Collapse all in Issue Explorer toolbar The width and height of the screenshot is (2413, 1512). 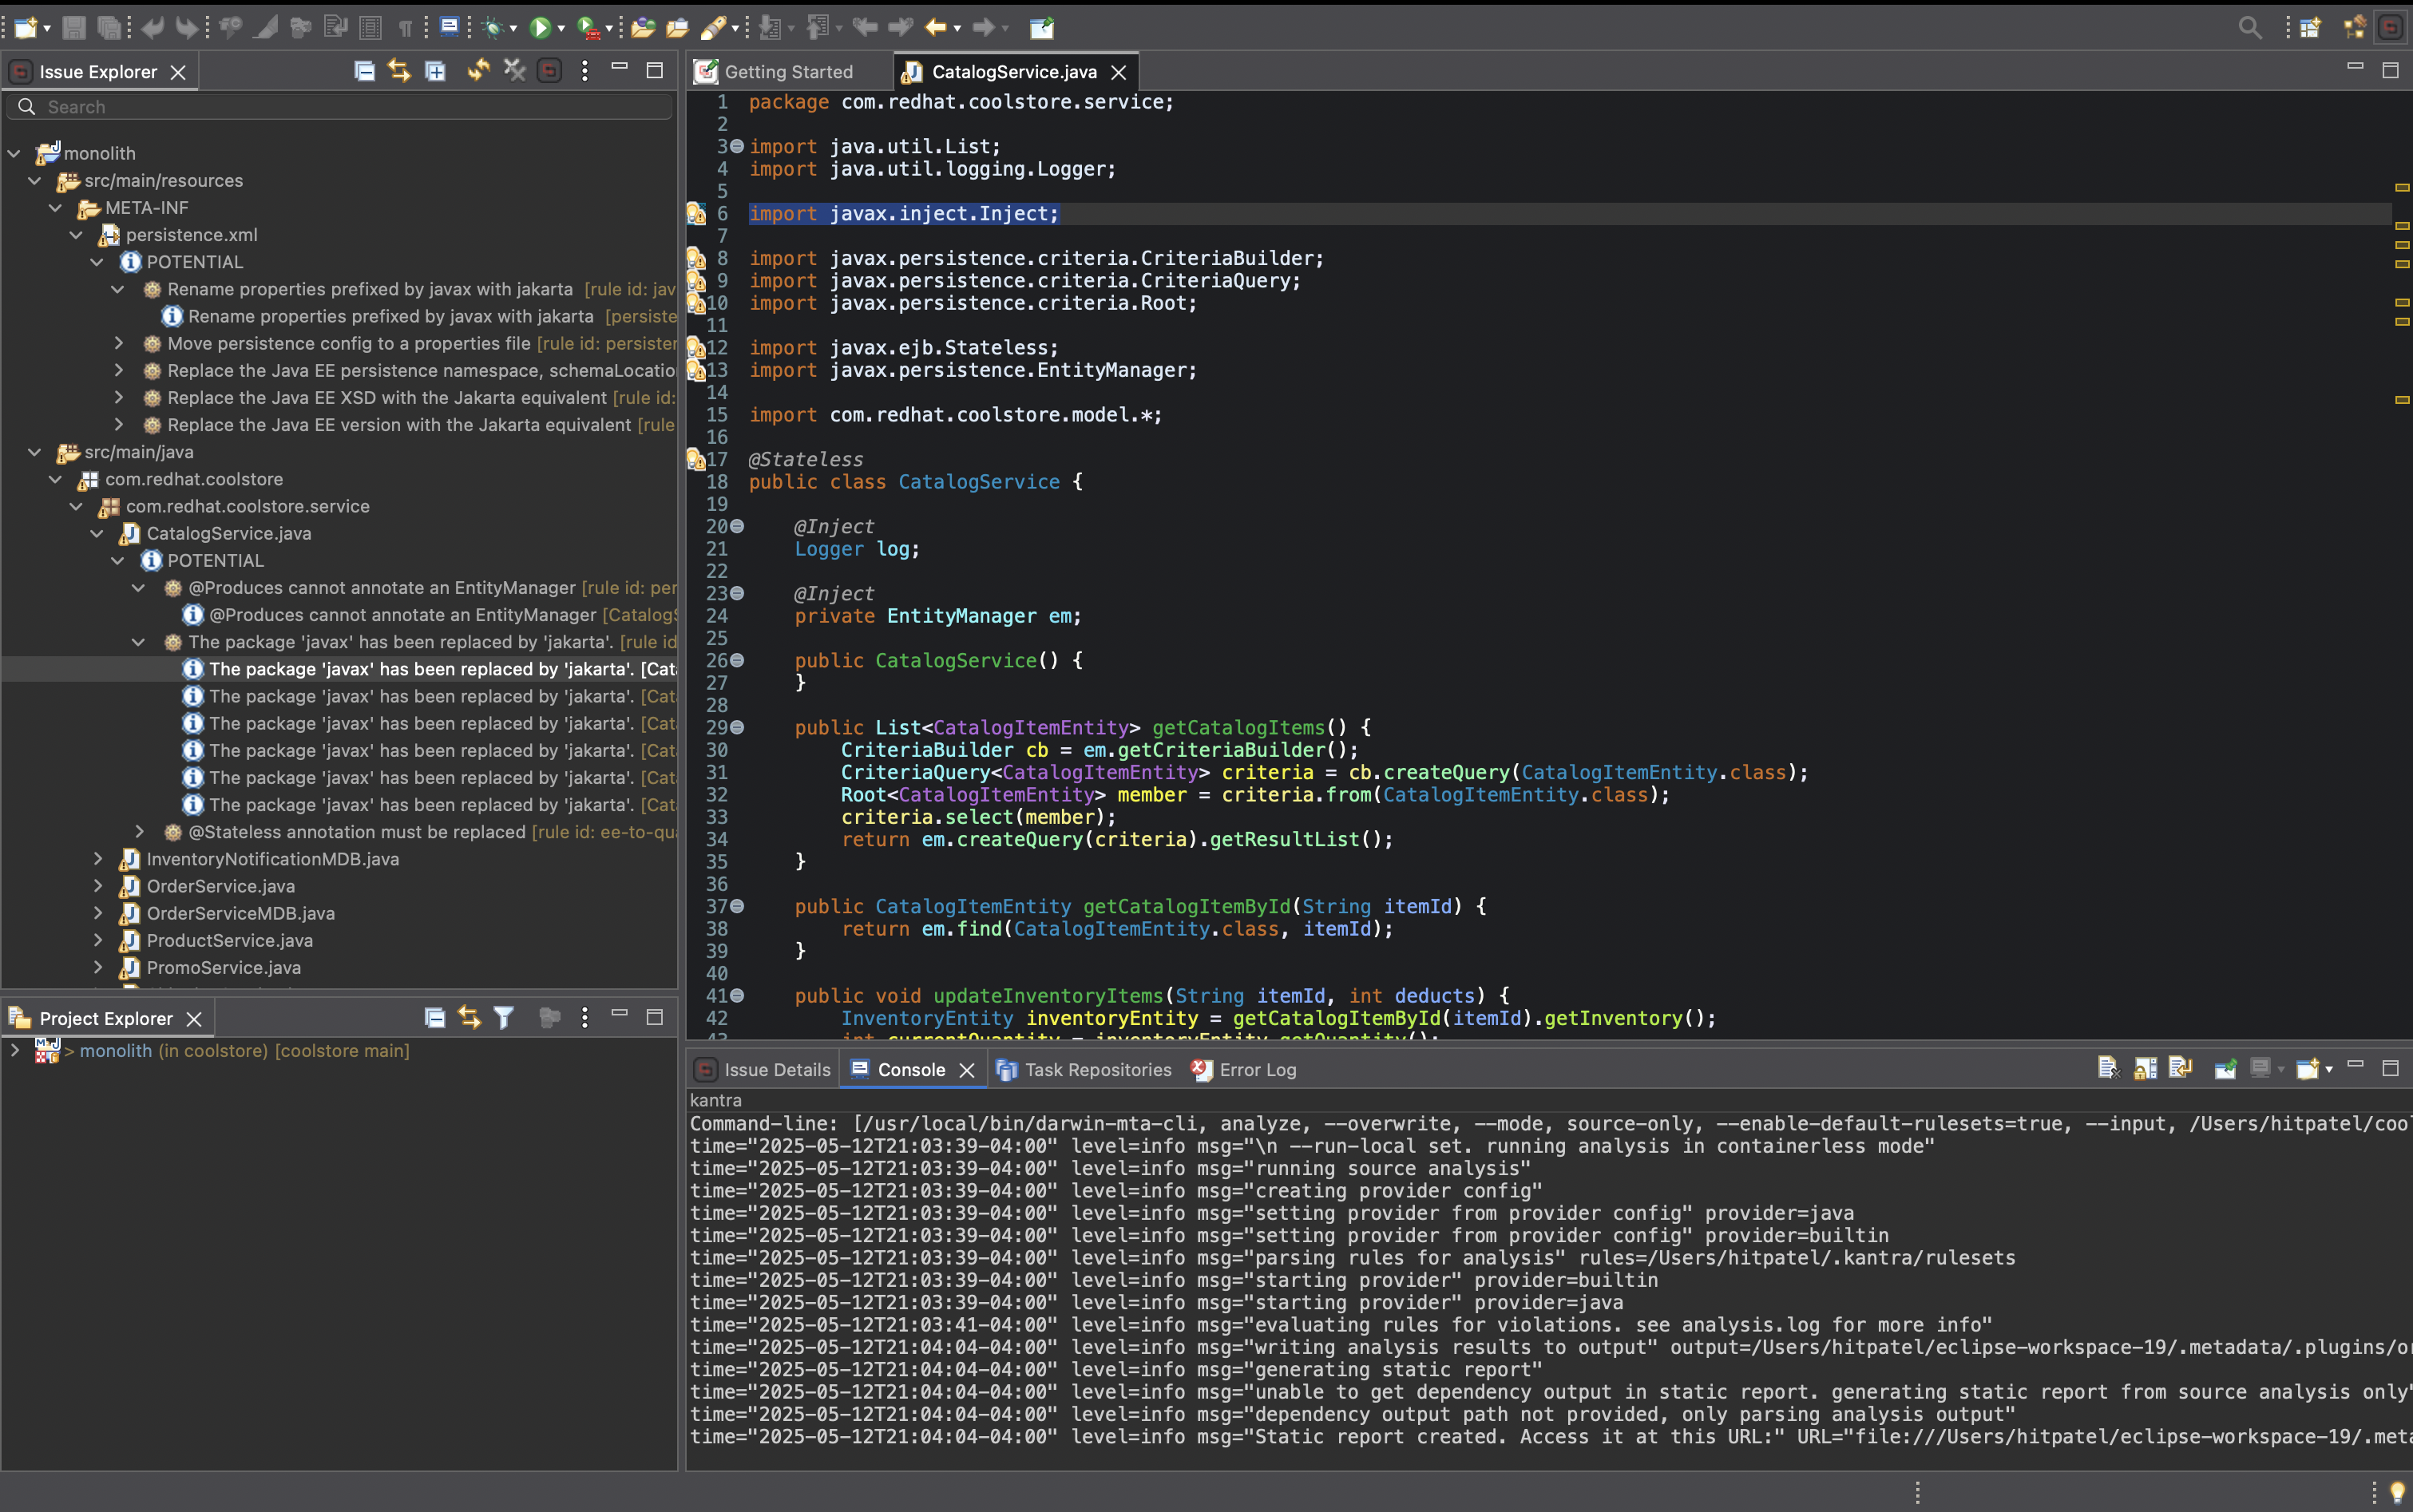364,71
